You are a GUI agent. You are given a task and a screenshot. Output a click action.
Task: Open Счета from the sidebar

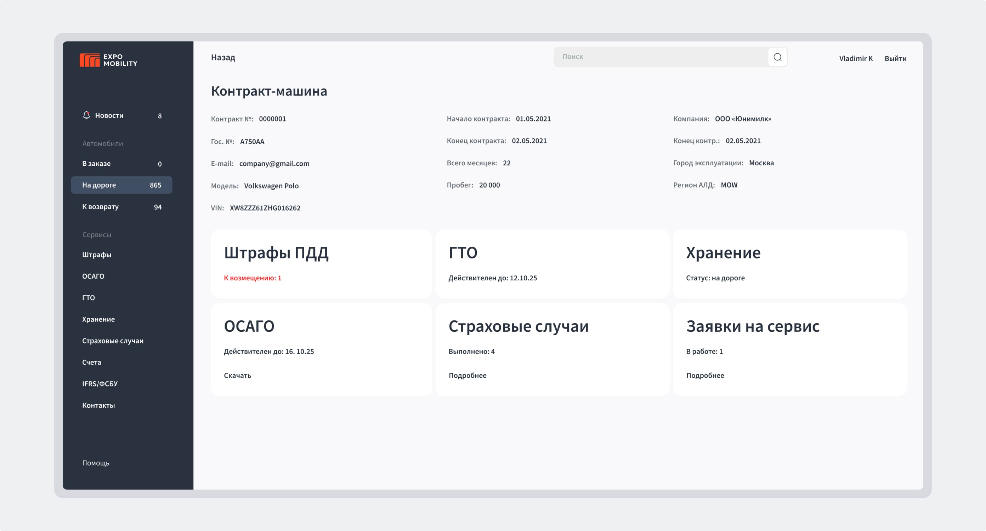coord(91,362)
